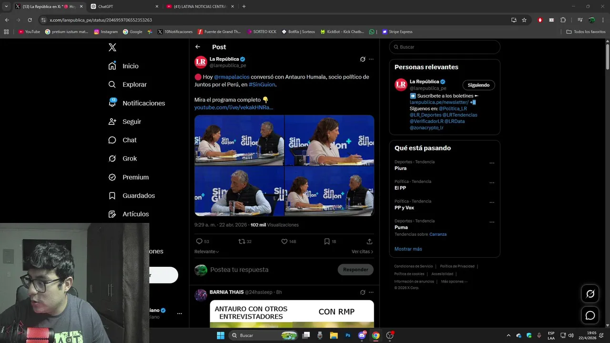Image resolution: width=610 pixels, height=343 pixels.
Task: Open Artículos in the sidebar
Action: [128, 214]
